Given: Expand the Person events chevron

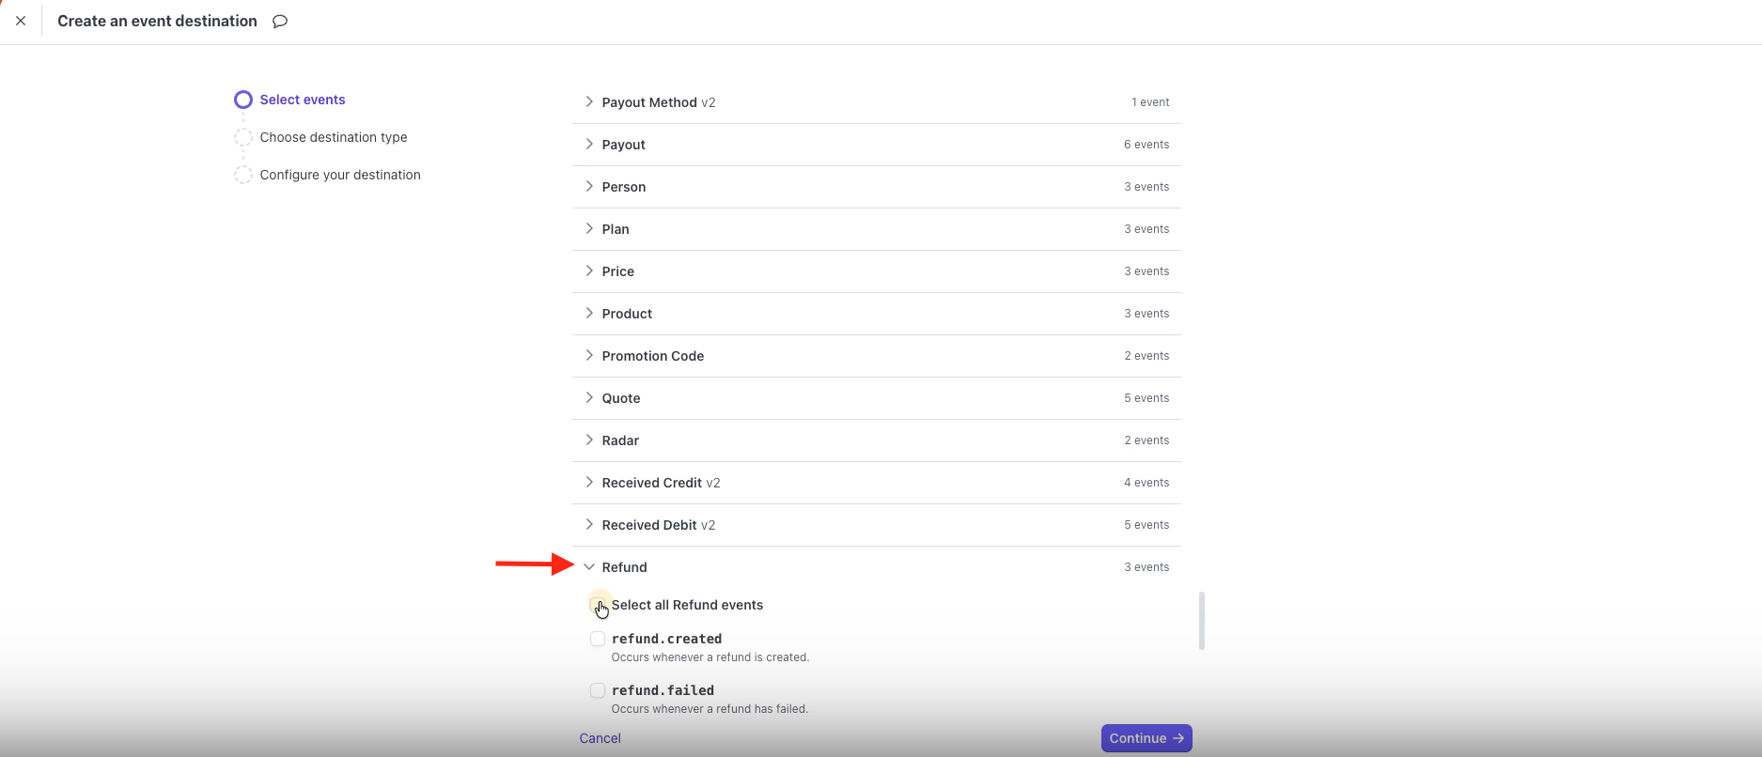Looking at the screenshot, I should tap(589, 186).
